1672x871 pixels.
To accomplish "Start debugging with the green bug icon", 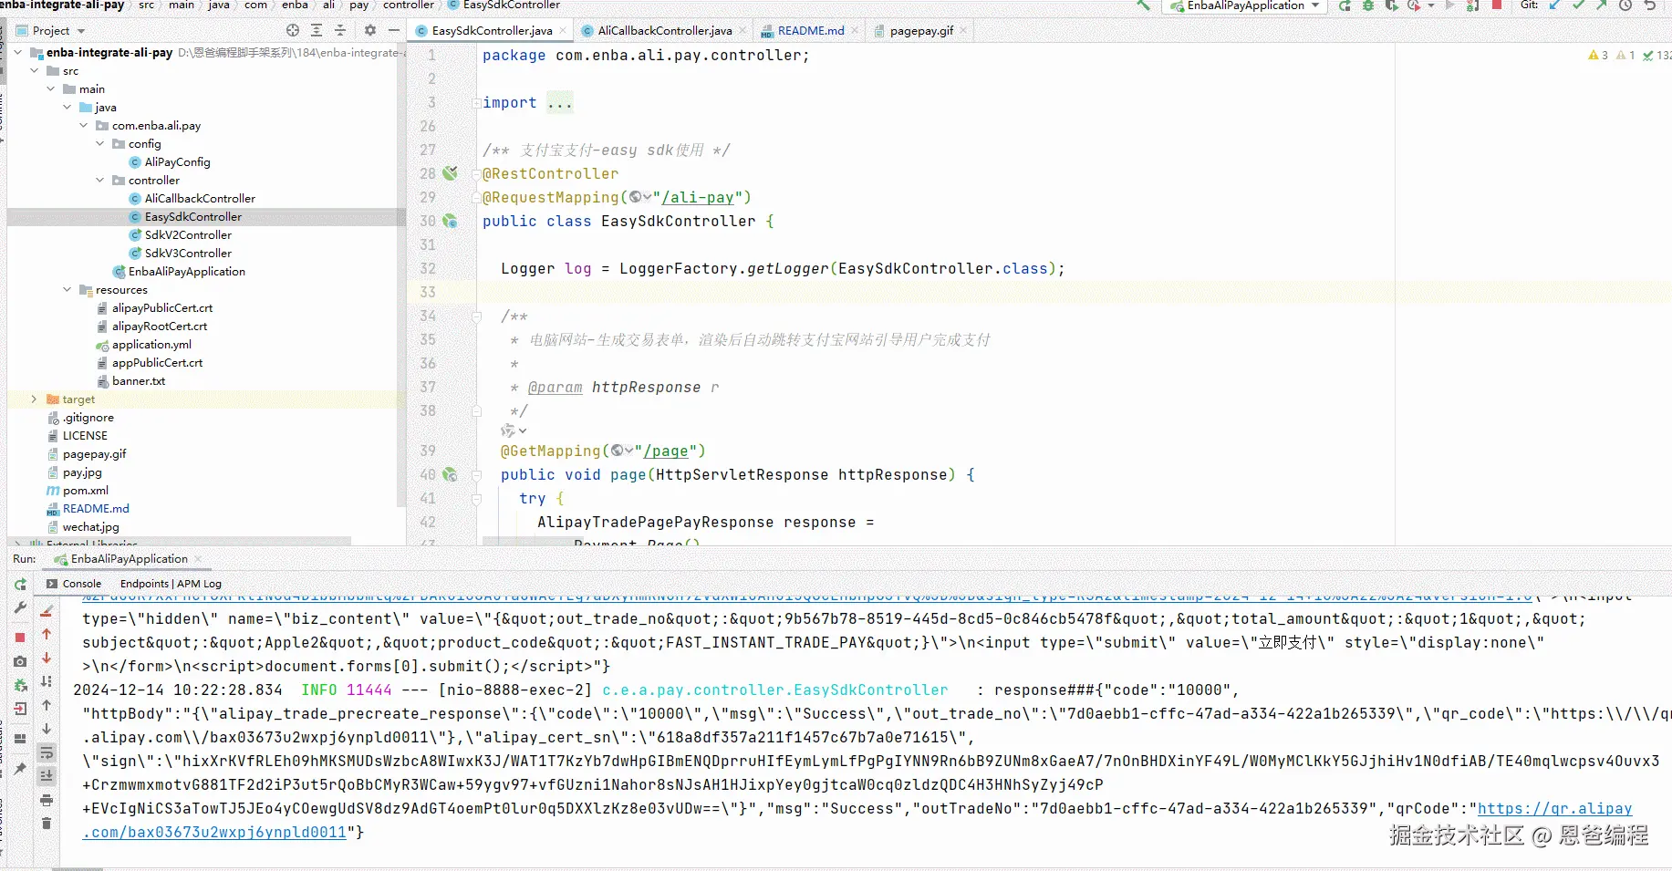I will tap(1368, 5).
